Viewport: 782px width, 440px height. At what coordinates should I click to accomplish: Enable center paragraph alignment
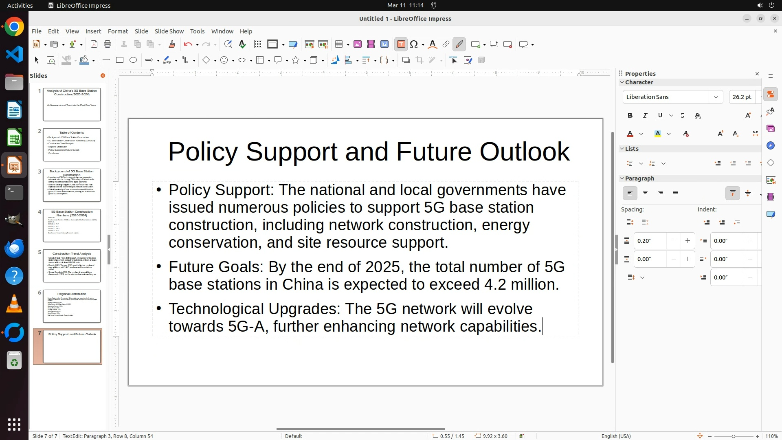coord(645,194)
